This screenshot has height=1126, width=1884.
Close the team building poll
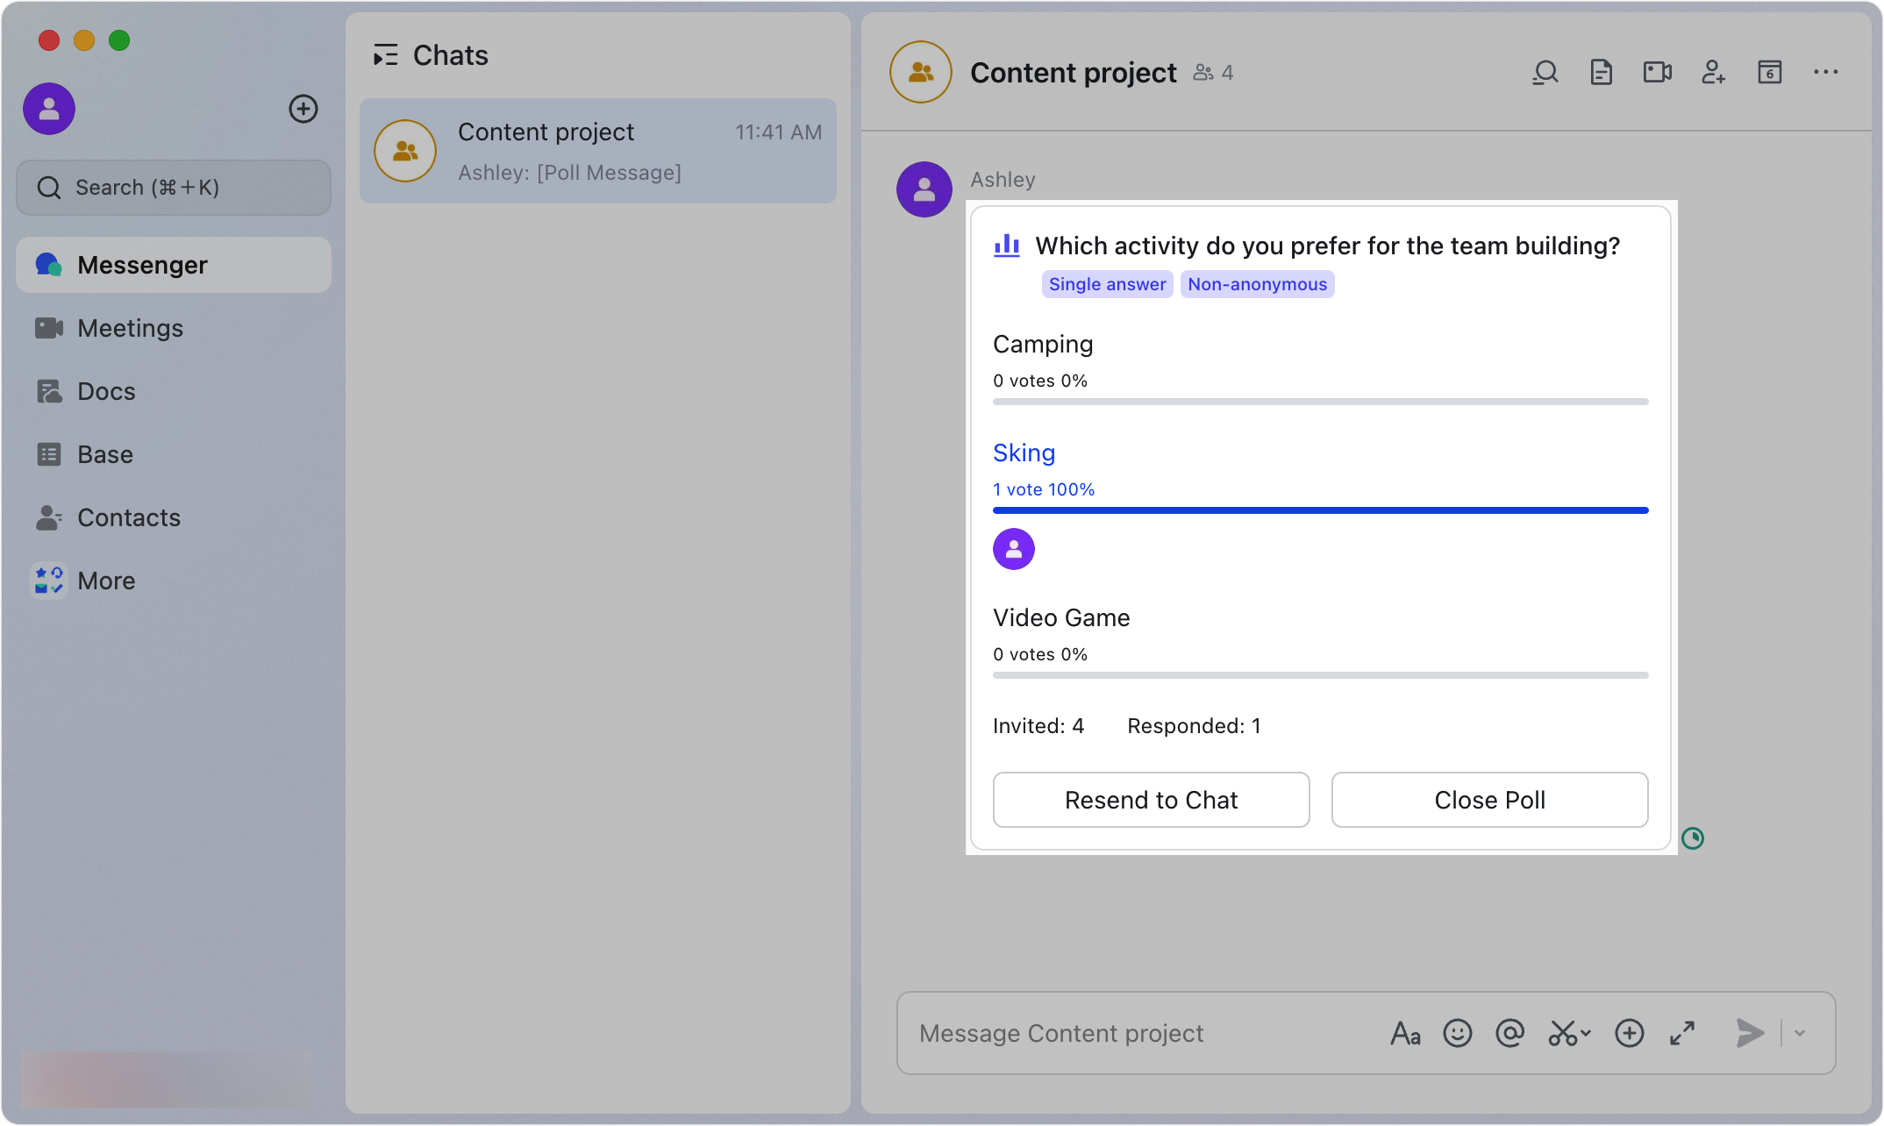[x=1488, y=799]
